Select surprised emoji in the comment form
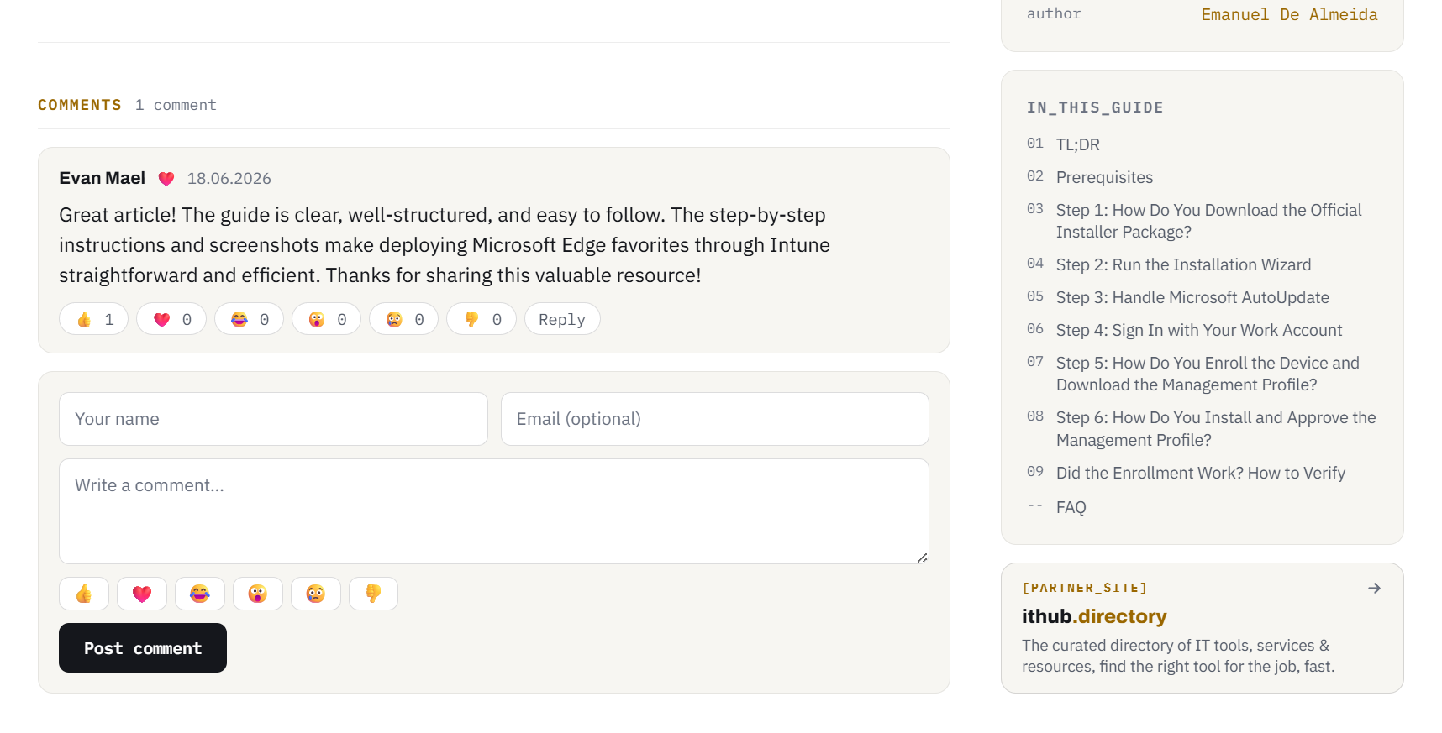Image resolution: width=1442 pixels, height=733 pixels. pyautogui.click(x=258, y=594)
